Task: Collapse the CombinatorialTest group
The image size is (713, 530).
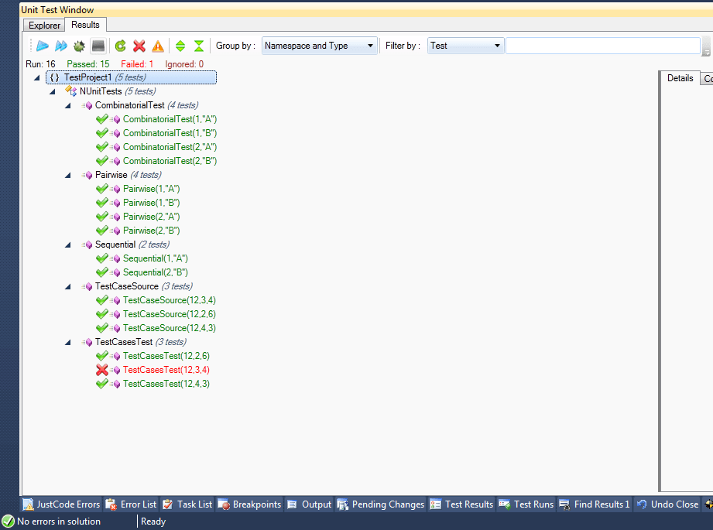Action: point(68,106)
